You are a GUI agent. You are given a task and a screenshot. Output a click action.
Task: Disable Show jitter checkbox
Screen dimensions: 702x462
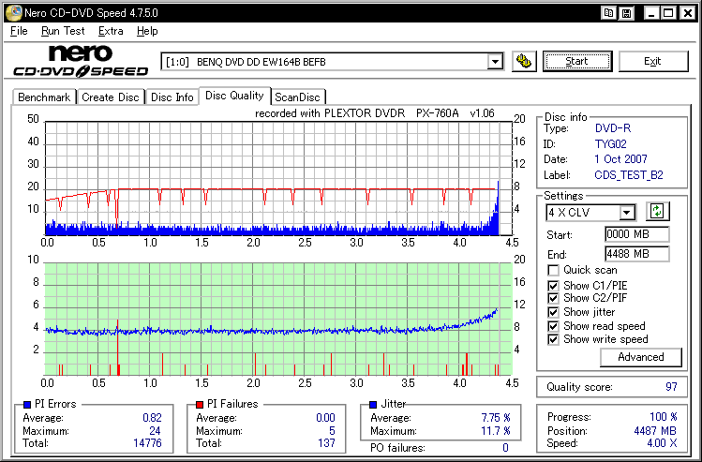553,312
